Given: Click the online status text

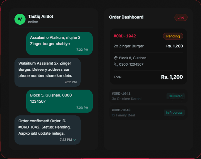Looking at the screenshot, I should [x=33, y=22].
